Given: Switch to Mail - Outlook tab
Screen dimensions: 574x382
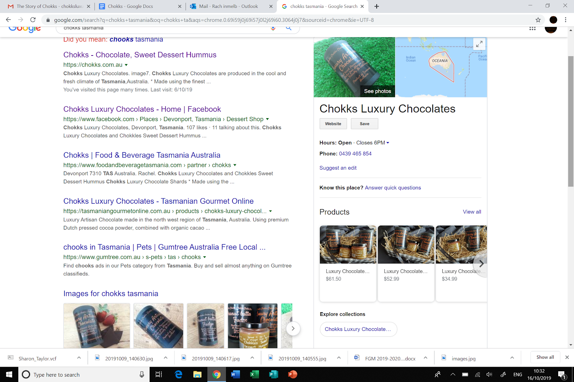Looking at the screenshot, I should [231, 6].
